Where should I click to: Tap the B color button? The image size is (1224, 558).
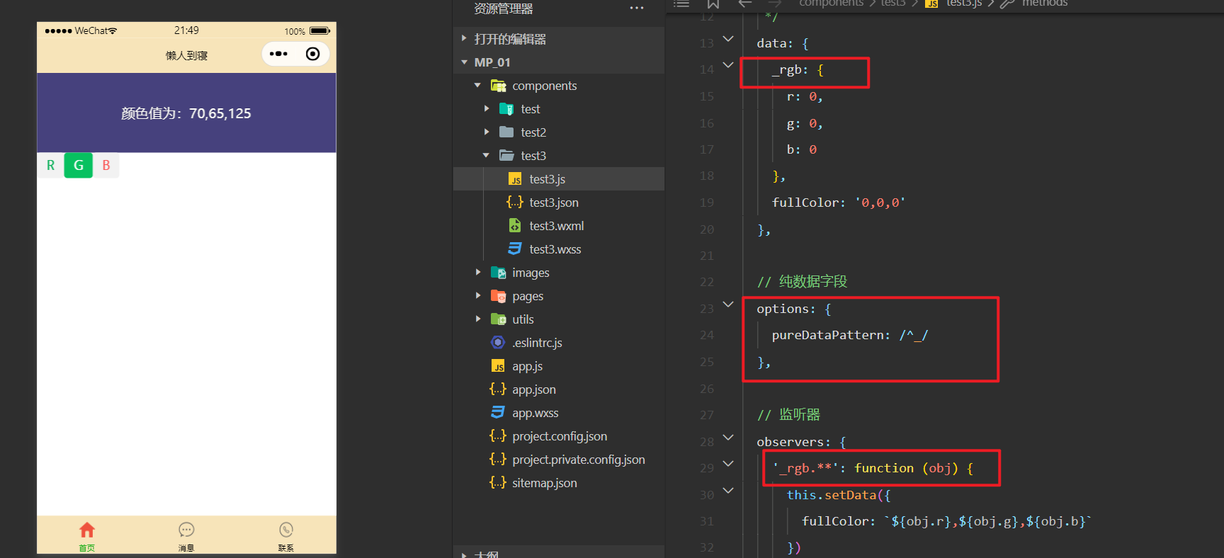coord(106,165)
